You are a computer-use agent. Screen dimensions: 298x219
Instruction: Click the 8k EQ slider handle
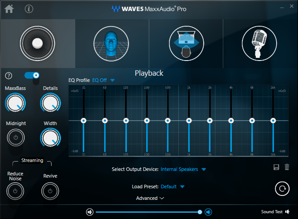[x=252, y=121]
